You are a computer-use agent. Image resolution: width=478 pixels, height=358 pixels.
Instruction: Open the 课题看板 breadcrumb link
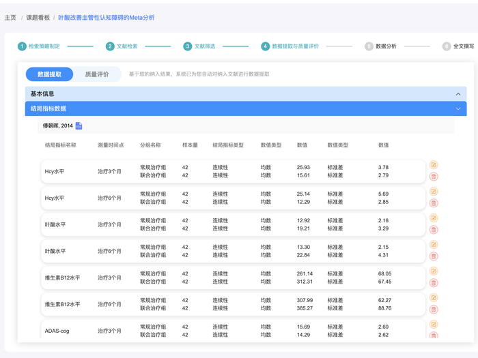(37, 17)
